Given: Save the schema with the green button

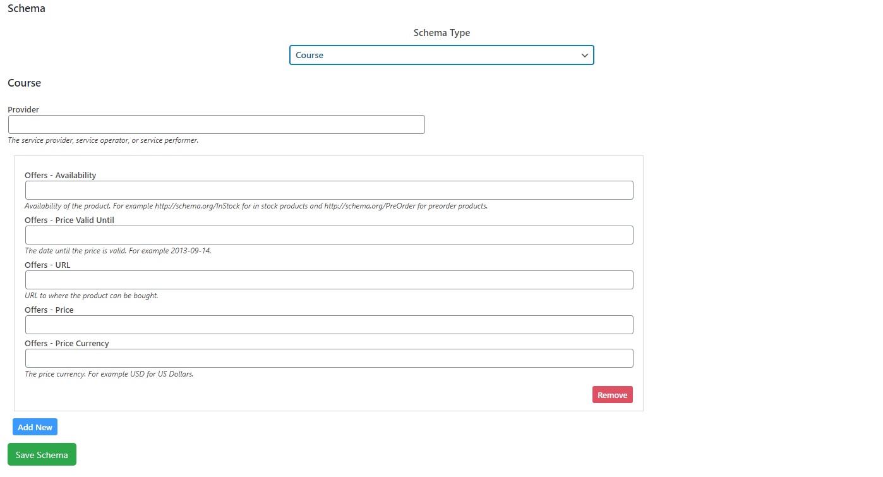Looking at the screenshot, I should point(42,454).
